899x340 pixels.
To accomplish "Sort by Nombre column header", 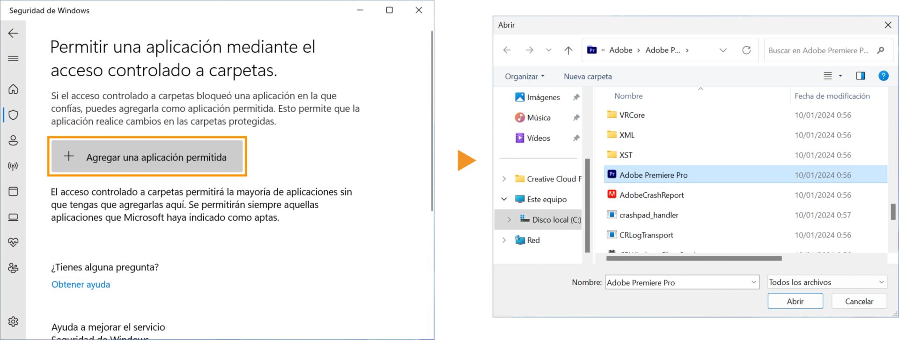I will 628,96.
